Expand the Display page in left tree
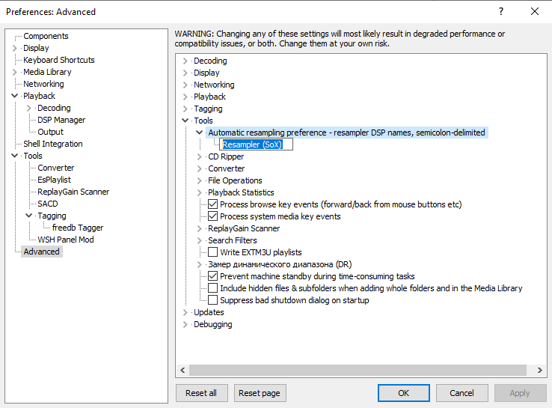Screen dimensions: 552x408 click(14, 48)
